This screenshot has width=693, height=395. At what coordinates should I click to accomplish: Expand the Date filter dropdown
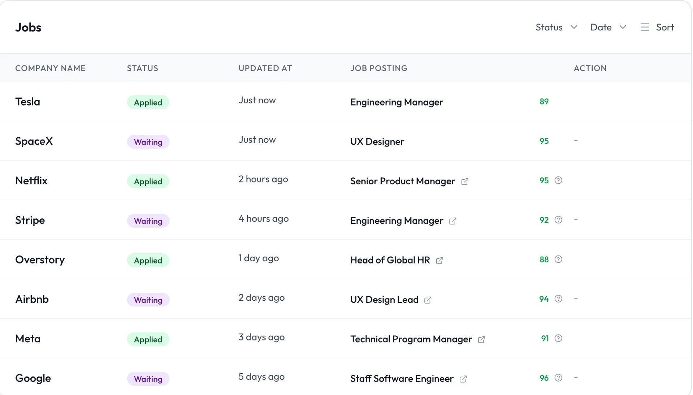pos(608,27)
